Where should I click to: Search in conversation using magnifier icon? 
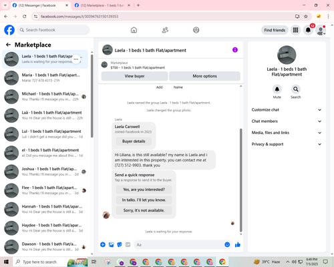click(x=296, y=89)
